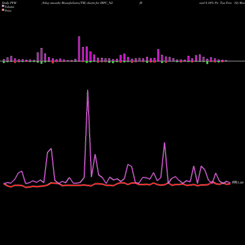Screen dimensions: 245x245
Task: Select the "Price" legend label
Action: [x=8, y=11]
